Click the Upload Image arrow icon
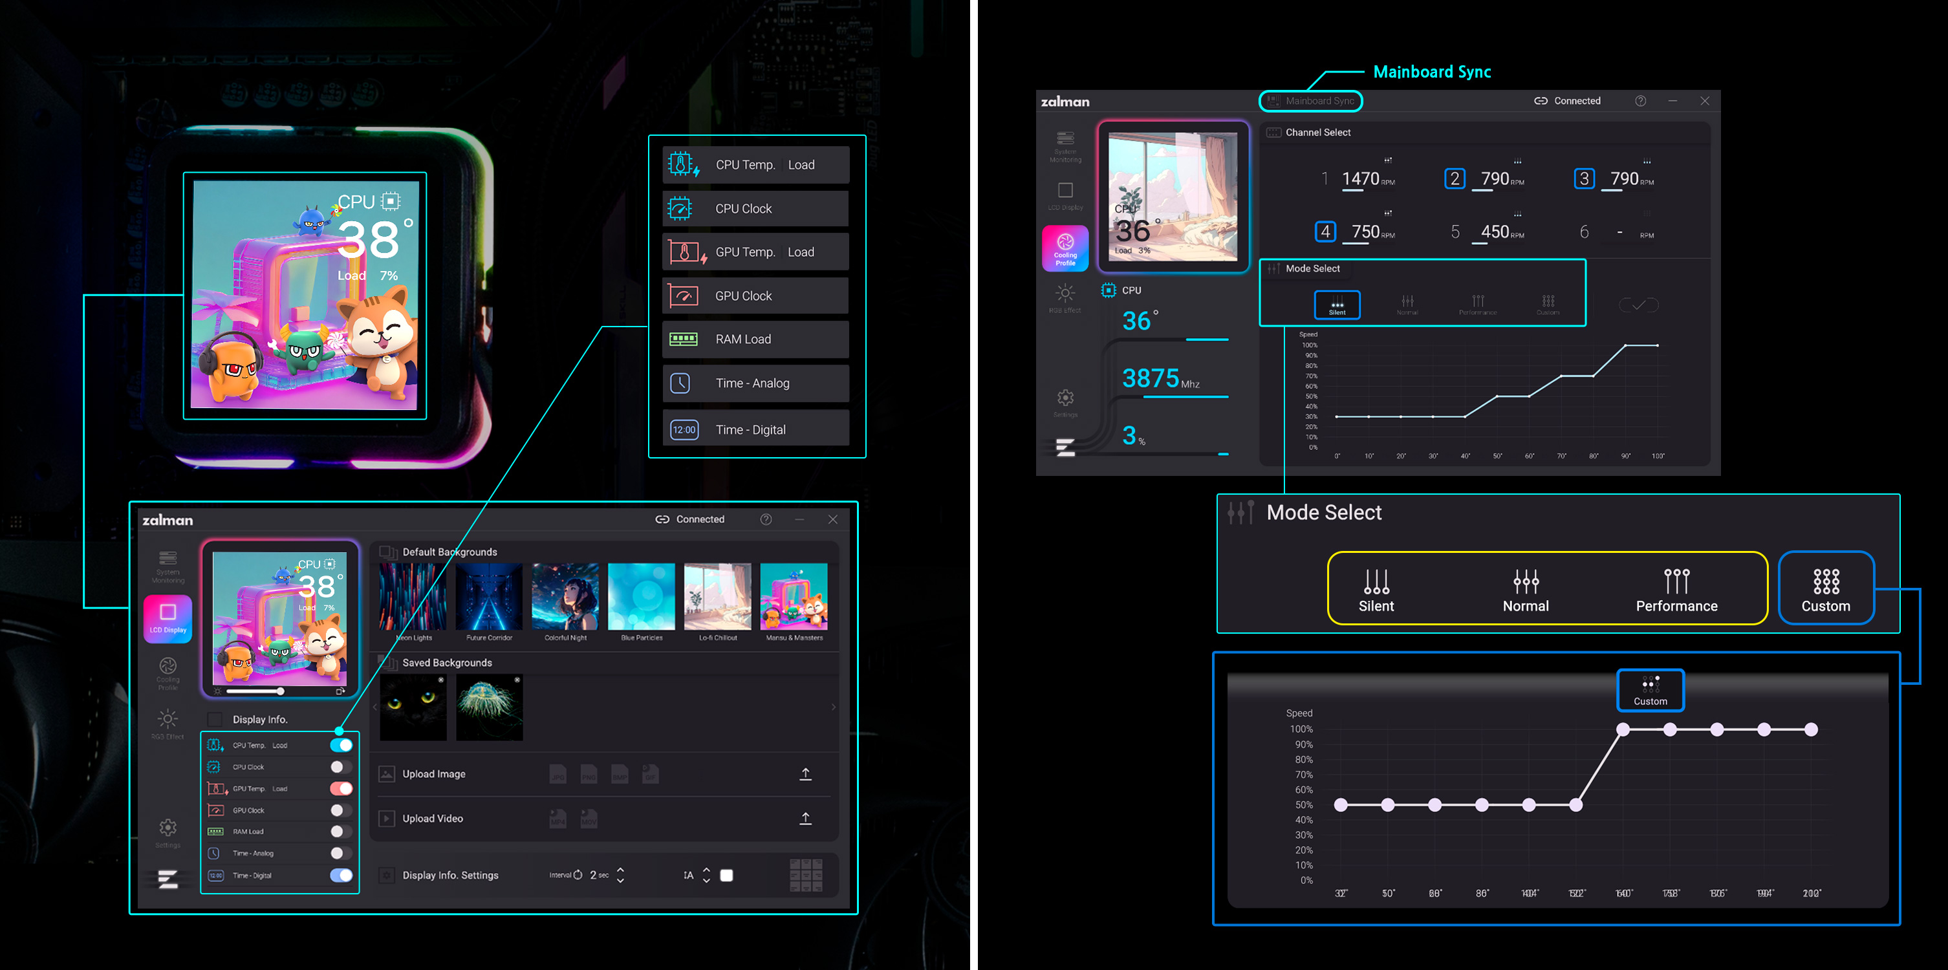 [x=805, y=773]
